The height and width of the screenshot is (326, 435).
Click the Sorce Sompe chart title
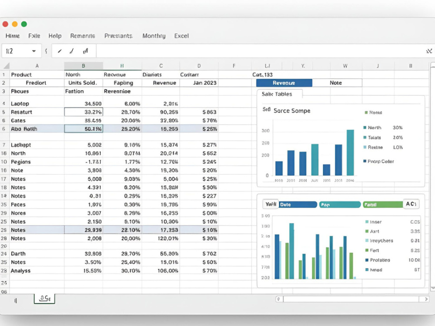coord(292,111)
